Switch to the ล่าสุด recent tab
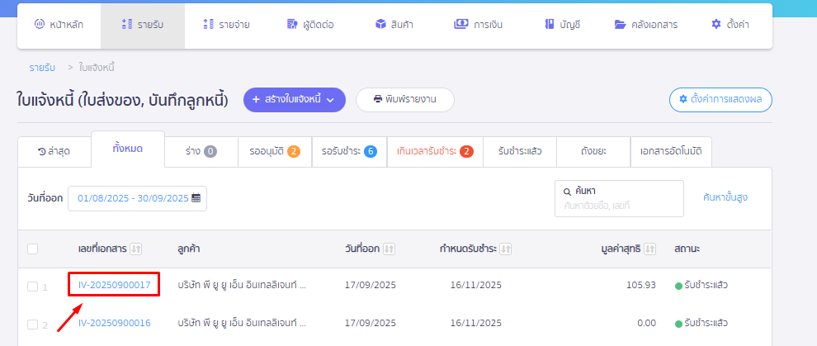Screen dimensions: 817x346 coord(54,152)
